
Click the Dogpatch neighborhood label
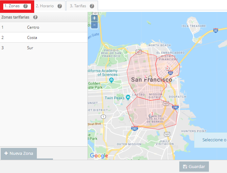178,97
